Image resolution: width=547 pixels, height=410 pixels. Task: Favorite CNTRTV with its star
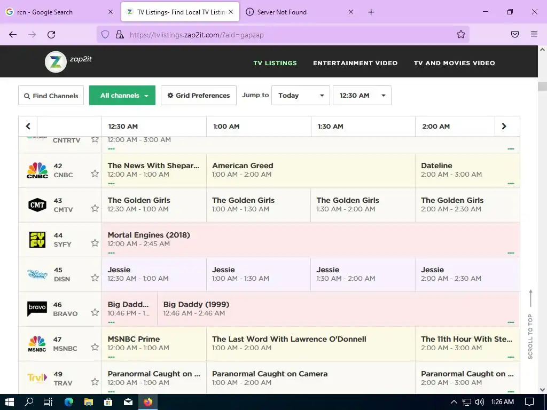coord(95,139)
